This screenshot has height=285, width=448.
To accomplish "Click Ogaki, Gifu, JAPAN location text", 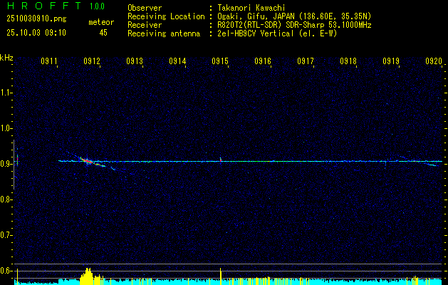I will click(x=294, y=16).
